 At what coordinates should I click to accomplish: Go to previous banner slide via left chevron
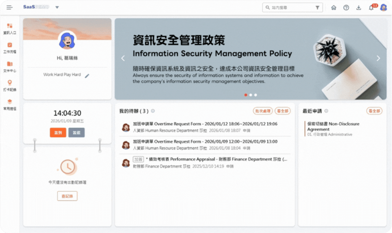(123, 58)
